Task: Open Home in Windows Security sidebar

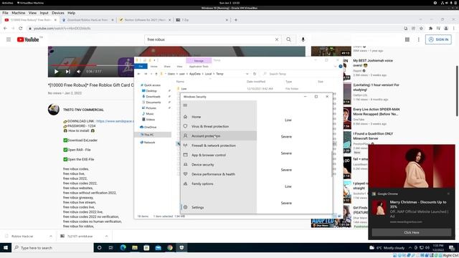Action: point(196,117)
